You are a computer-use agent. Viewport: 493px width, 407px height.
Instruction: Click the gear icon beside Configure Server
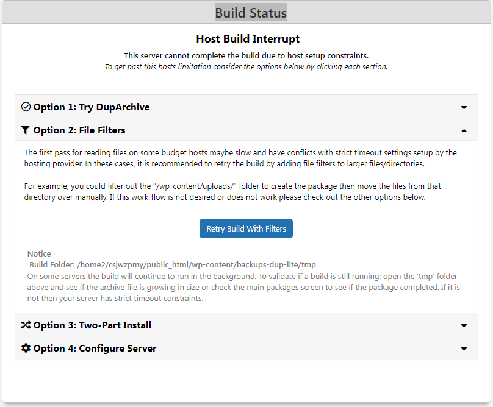(x=26, y=348)
